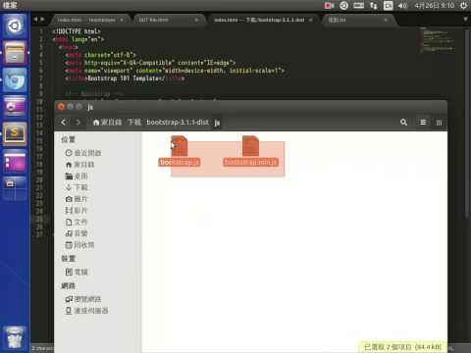Switch file manager to list view
The width and height of the screenshot is (471, 353).
(423, 123)
